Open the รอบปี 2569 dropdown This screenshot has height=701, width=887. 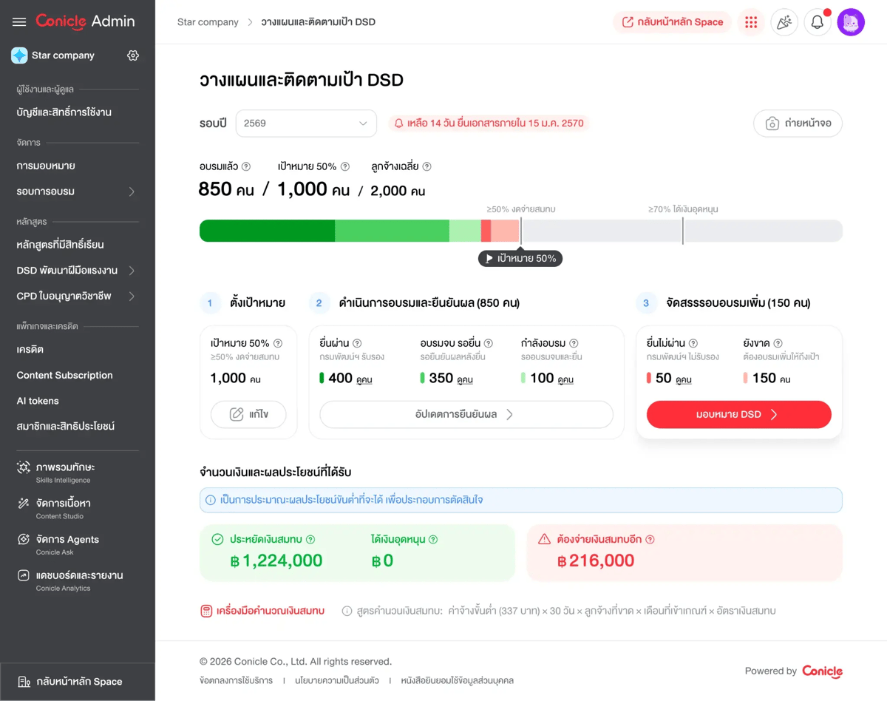306,123
